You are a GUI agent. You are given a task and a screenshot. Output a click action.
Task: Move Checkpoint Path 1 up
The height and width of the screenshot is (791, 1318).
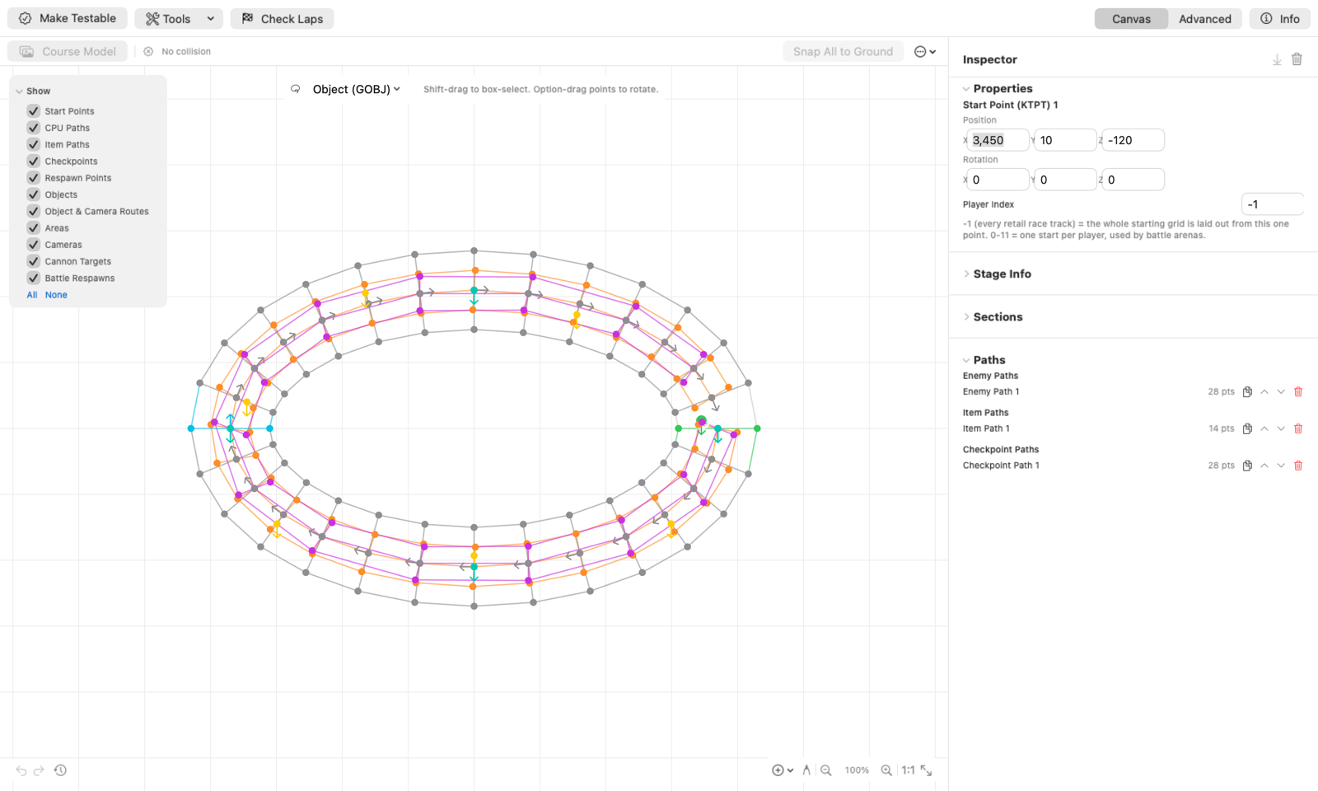coord(1264,466)
